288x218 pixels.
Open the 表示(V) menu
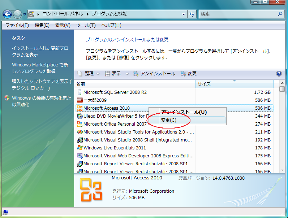[x=63, y=25]
